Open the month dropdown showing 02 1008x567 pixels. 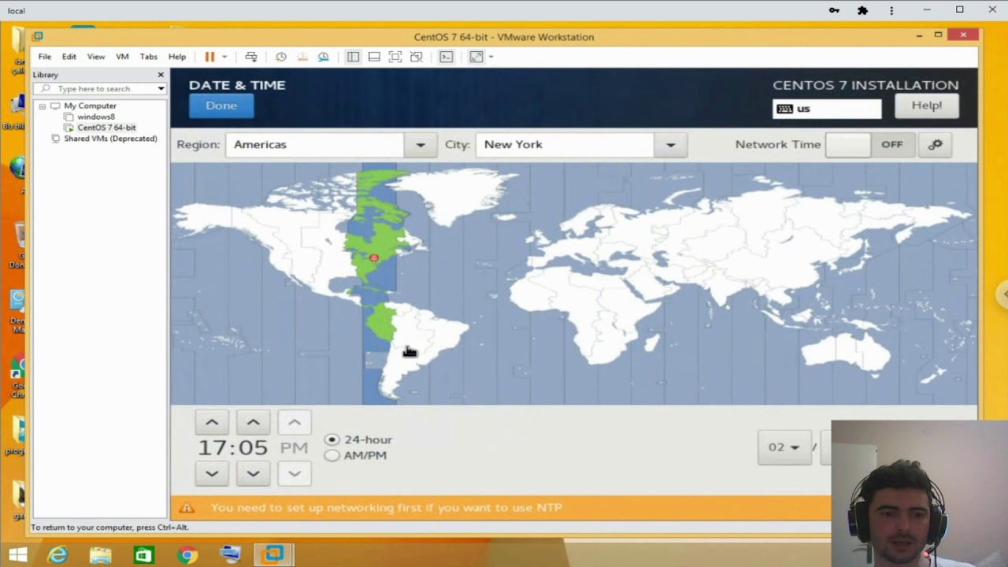pyautogui.click(x=784, y=447)
